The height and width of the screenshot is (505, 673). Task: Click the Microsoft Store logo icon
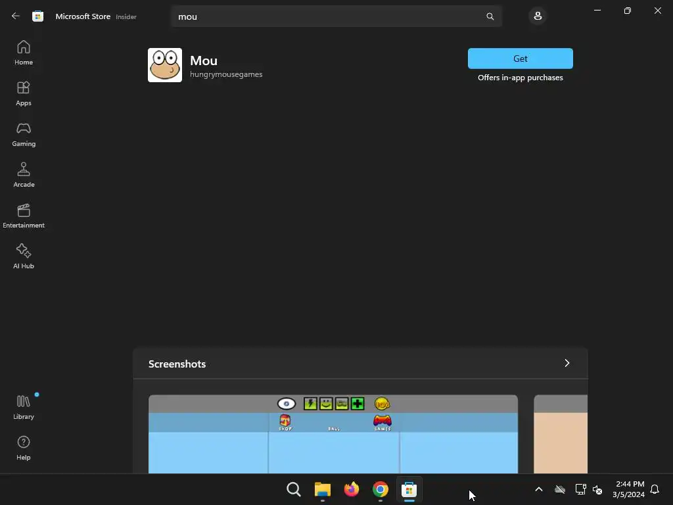tap(37, 16)
